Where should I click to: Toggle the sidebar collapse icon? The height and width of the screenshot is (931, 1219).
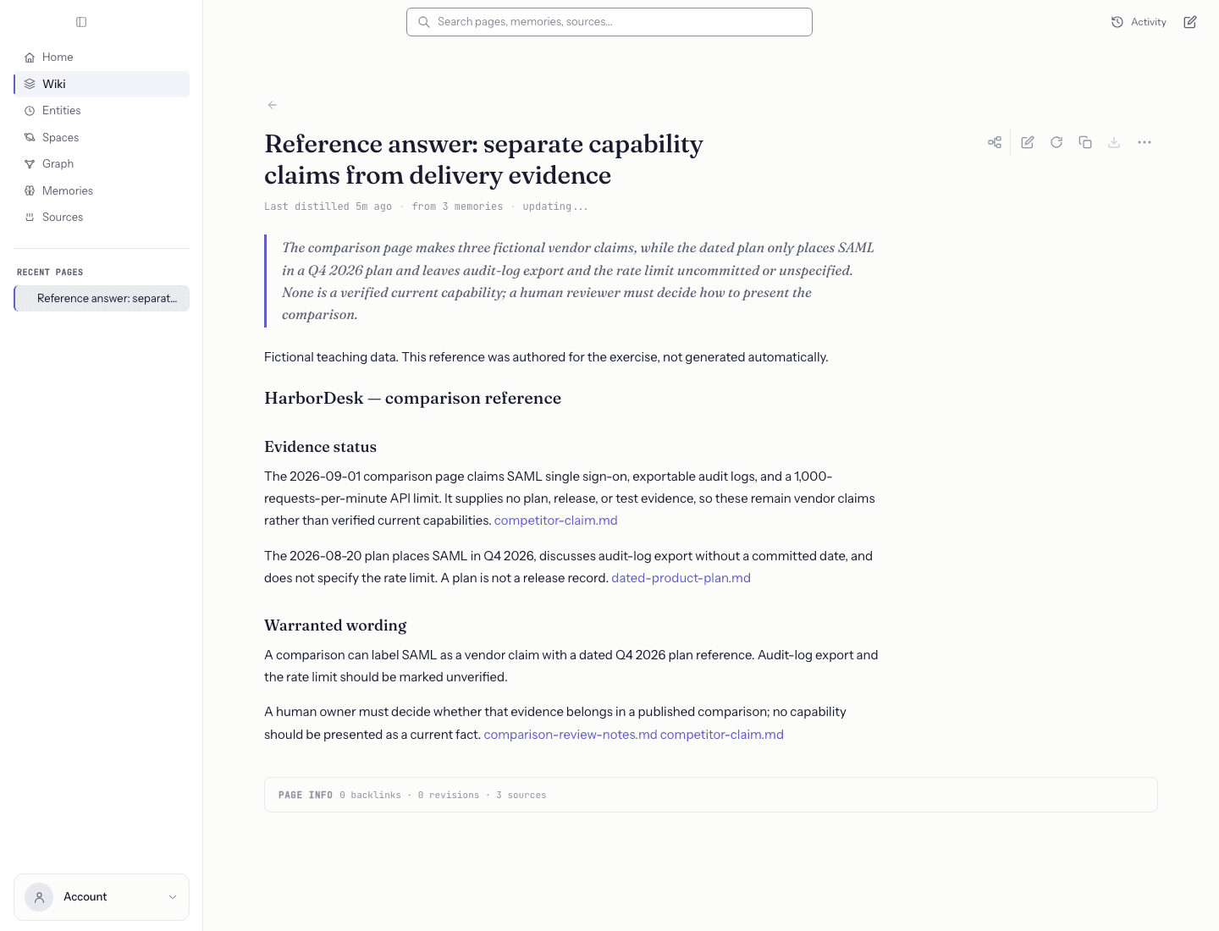(x=81, y=22)
